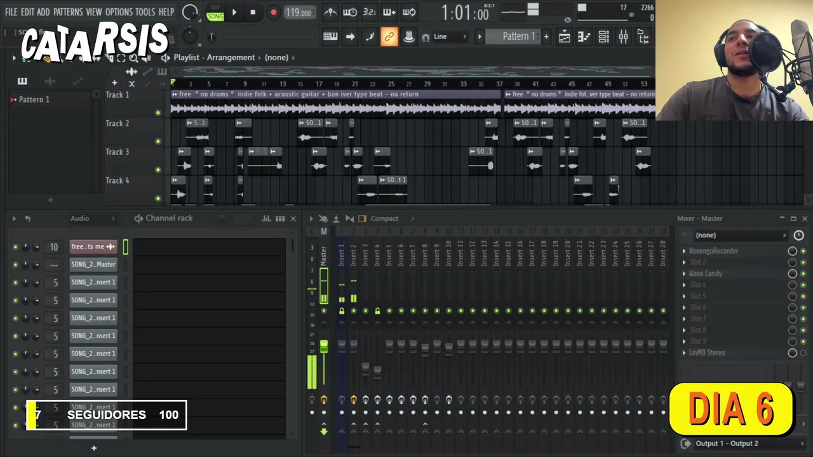Click the headphone icon beside Line
The height and width of the screenshot is (457, 813).
point(426,37)
